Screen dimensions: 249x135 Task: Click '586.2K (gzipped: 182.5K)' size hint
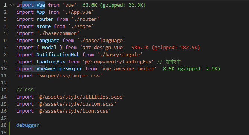tap(166, 48)
